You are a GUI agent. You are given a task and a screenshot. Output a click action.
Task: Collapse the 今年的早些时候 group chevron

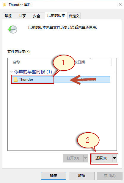tap(11, 72)
